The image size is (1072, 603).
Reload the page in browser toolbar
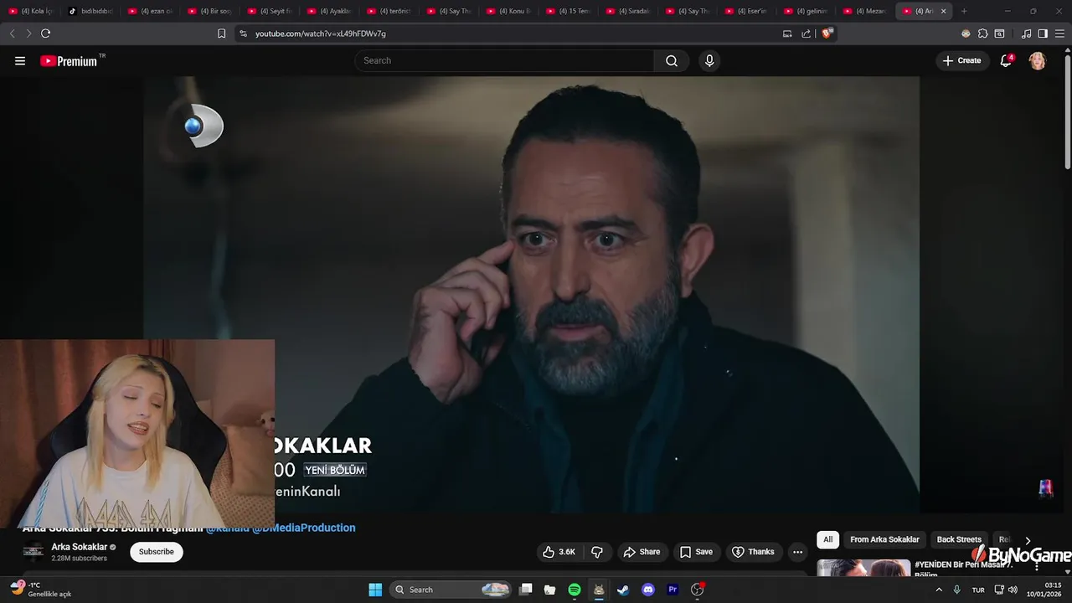point(45,33)
